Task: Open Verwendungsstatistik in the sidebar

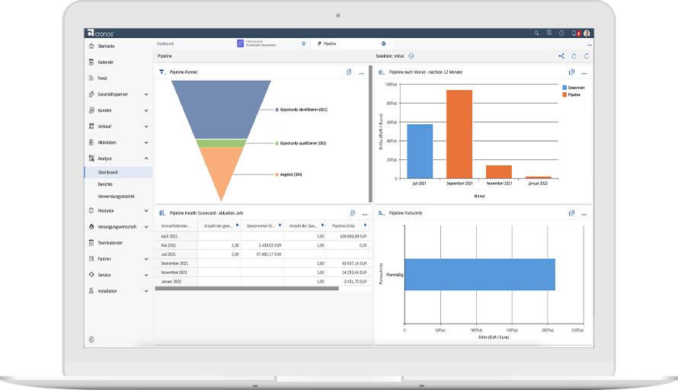Action: coord(116,197)
